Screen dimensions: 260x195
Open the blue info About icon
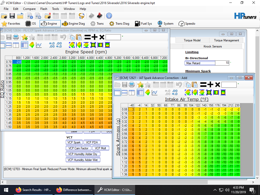pyautogui.click(x=109, y=16)
